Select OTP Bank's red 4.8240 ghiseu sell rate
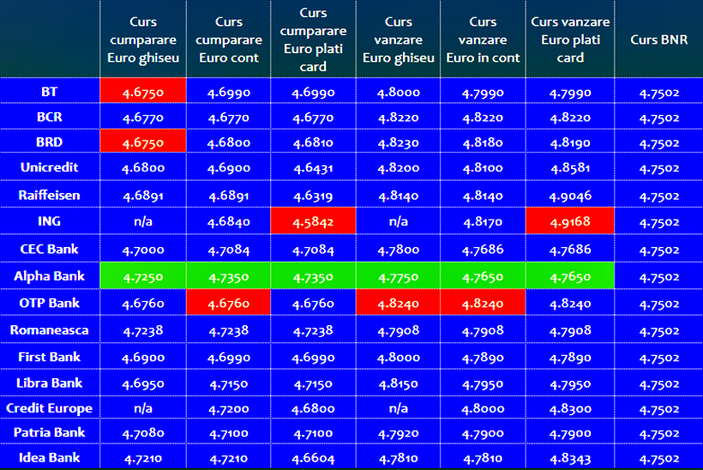The image size is (703, 470). point(398,304)
